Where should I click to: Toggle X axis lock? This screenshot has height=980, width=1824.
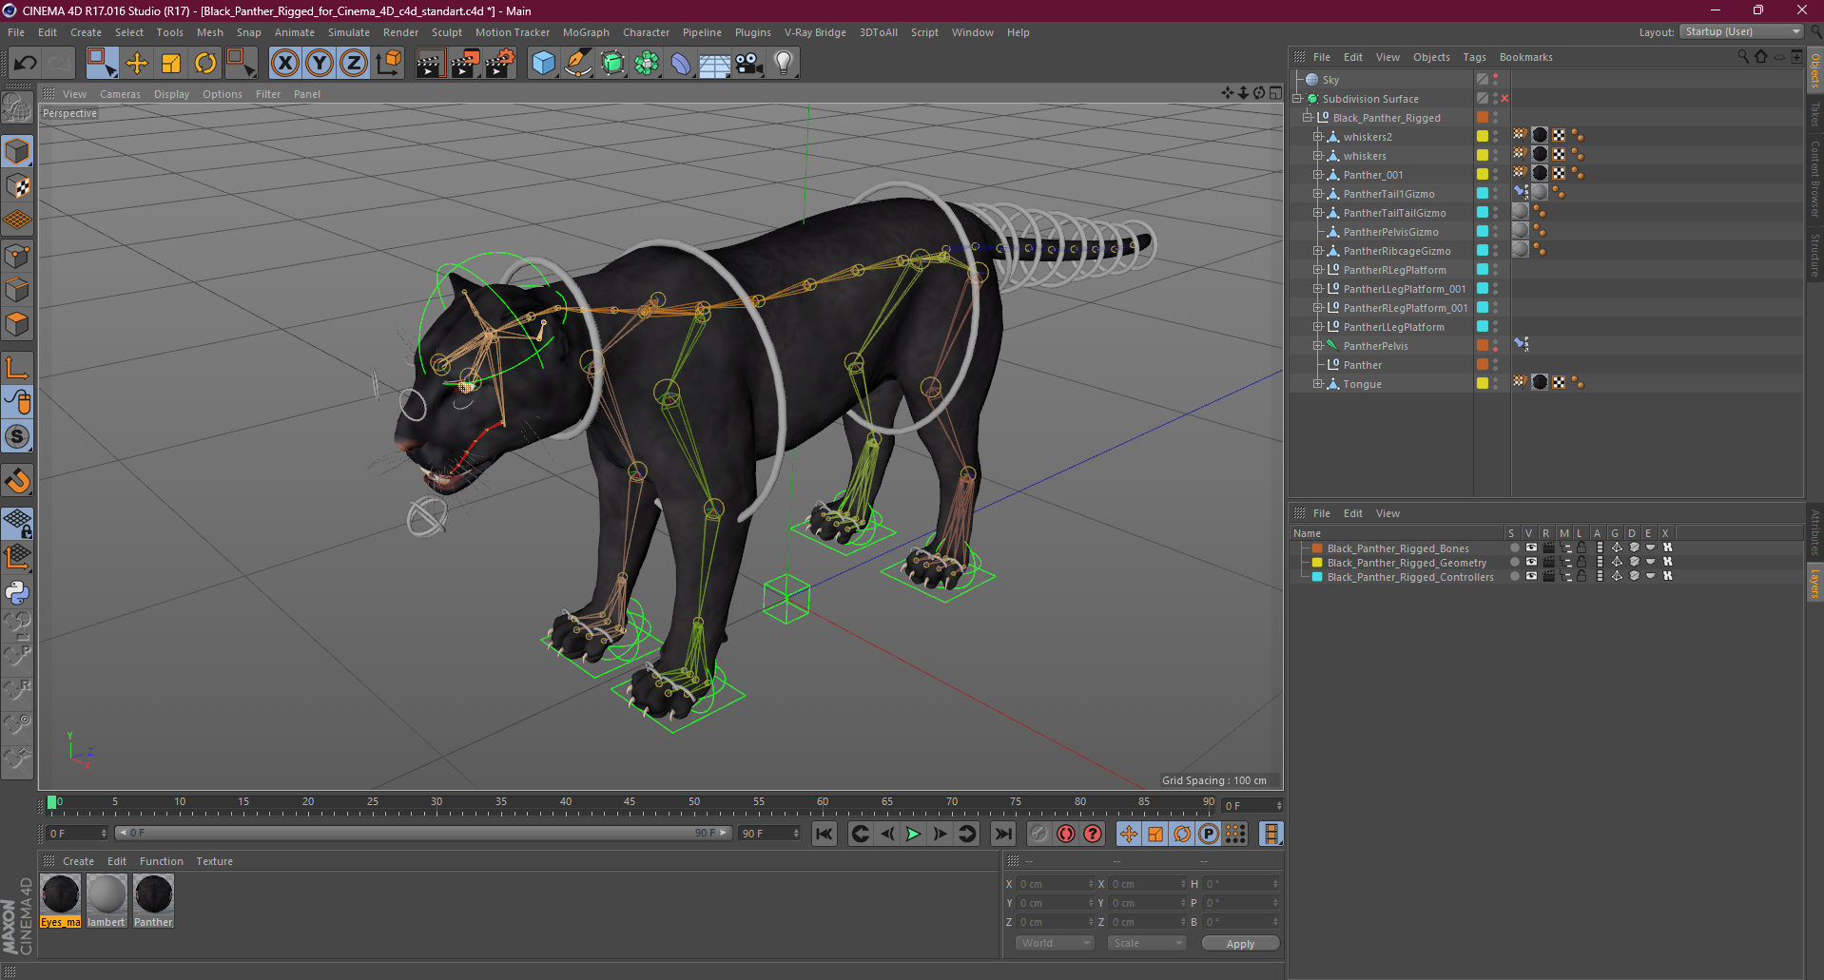coord(284,64)
